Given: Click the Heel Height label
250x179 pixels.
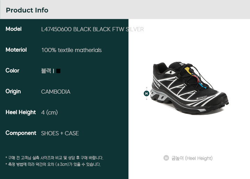Looking at the screenshot, I should click(x=21, y=112).
